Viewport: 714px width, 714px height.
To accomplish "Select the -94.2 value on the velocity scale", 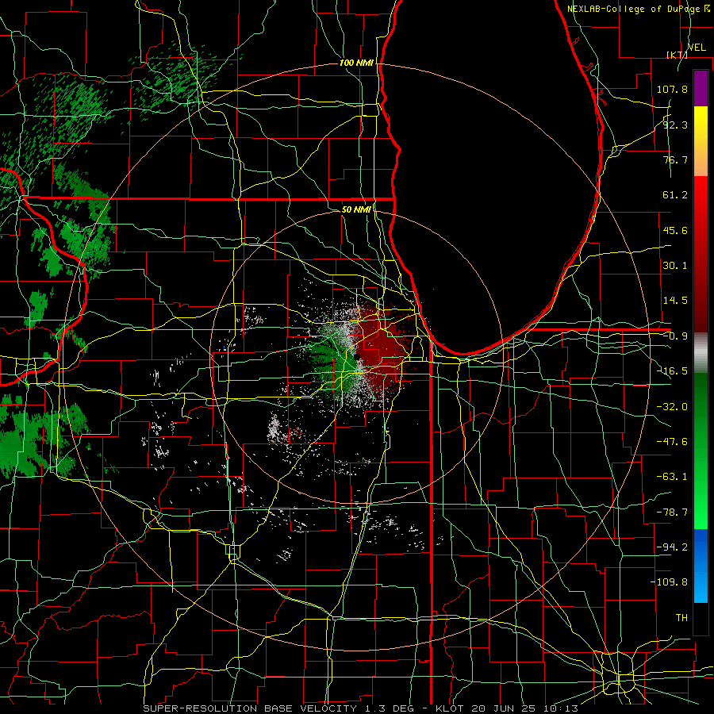I will coord(672,547).
